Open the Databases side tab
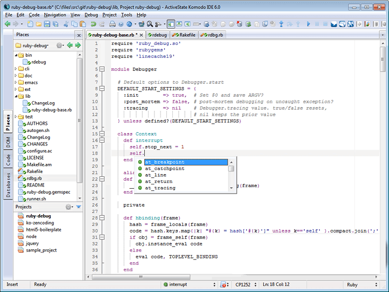 (9, 185)
